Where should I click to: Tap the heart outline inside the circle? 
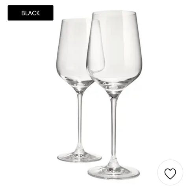pyautogui.click(x=170, y=174)
